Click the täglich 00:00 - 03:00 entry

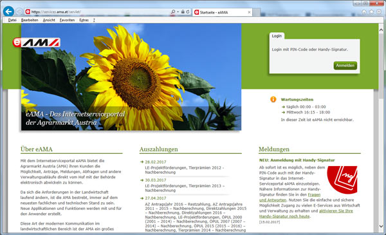tap(306, 107)
